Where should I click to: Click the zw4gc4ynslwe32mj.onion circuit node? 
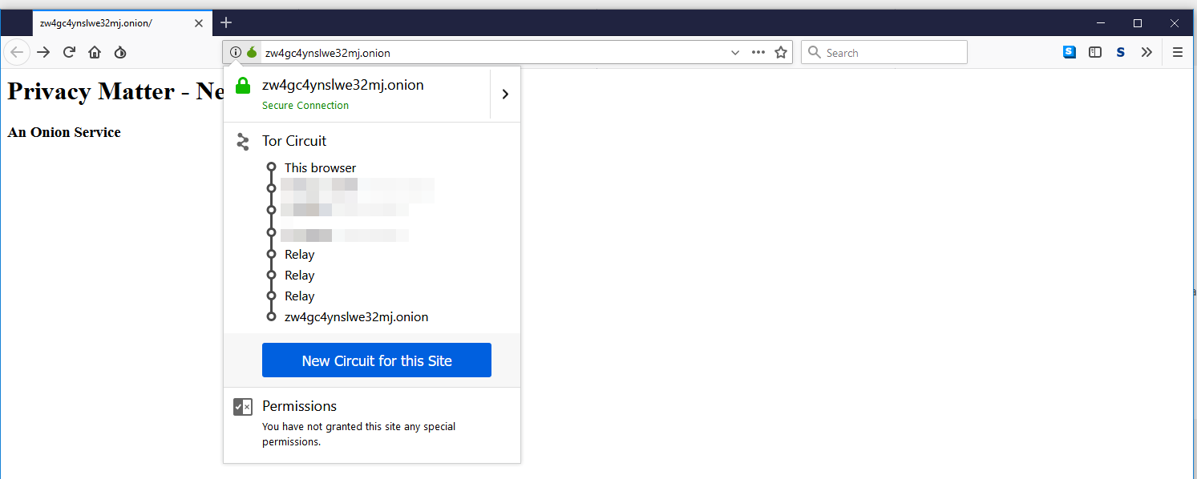tap(356, 316)
